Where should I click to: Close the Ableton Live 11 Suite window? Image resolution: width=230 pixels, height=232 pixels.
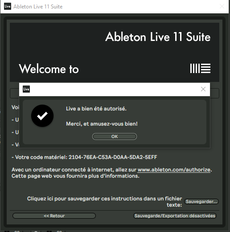point(222,6)
